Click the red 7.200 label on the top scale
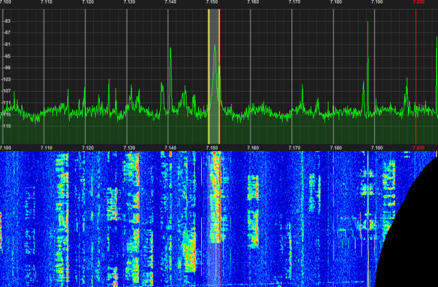The height and width of the screenshot is (287, 438). click(419, 3)
